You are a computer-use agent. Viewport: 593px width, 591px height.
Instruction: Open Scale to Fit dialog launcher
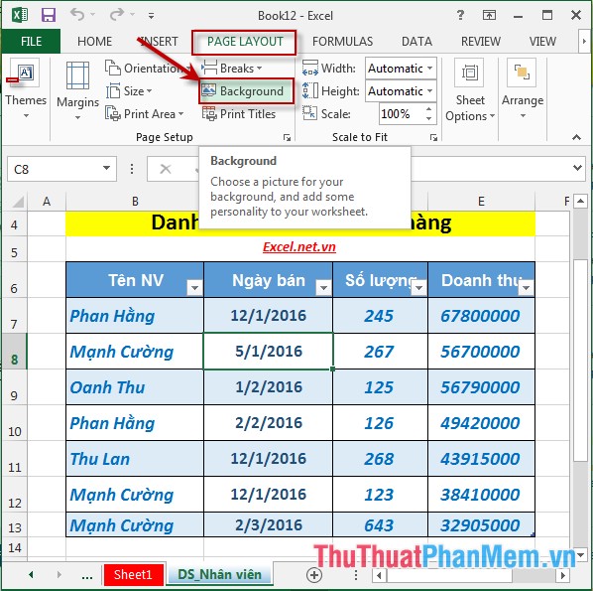433,137
